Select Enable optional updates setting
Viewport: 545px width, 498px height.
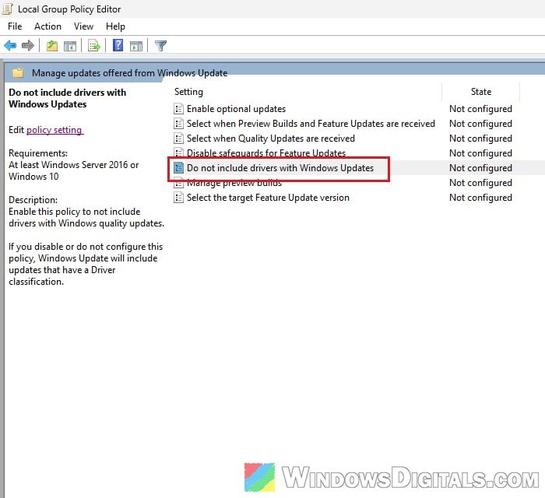tap(236, 109)
